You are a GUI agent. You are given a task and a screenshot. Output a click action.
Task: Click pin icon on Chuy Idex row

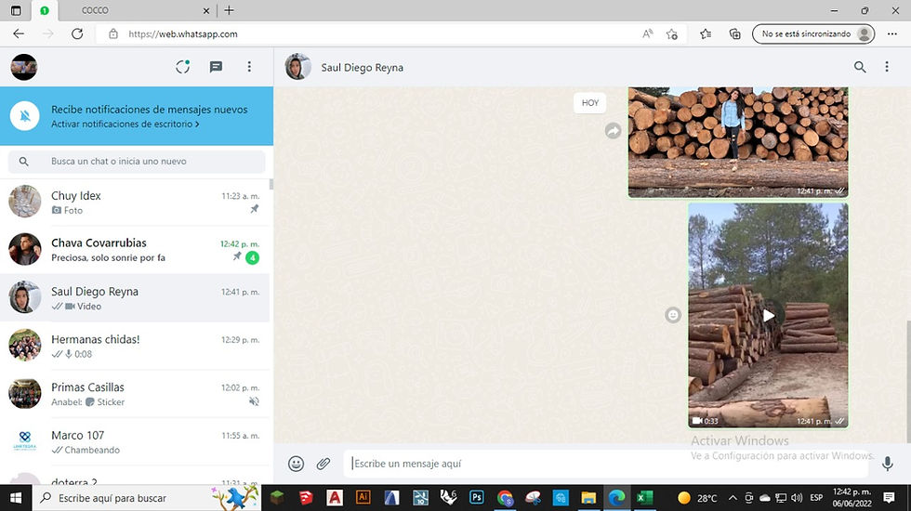pos(255,209)
